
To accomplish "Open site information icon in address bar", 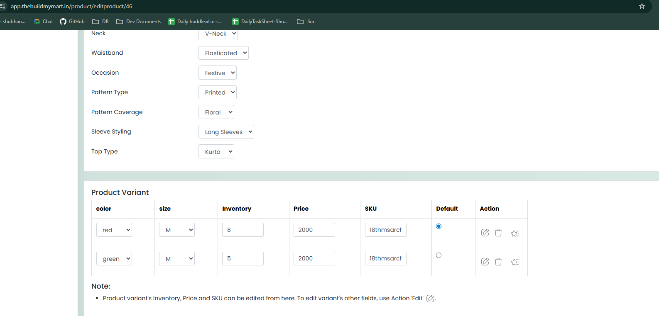I will [2, 6].
